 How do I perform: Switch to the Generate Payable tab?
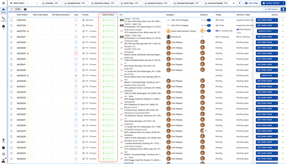point(217,3)
